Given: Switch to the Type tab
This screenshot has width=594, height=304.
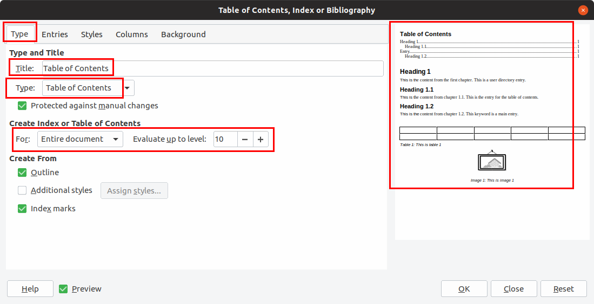Looking at the screenshot, I should 19,34.
